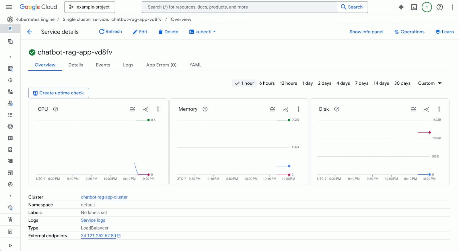Open the cube with E sidebar icon
Image resolution: width=459 pixels, height=251 pixels.
click(11, 208)
